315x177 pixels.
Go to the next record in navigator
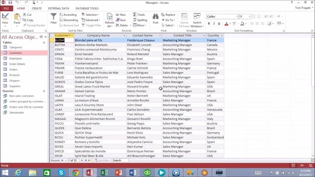82,160
